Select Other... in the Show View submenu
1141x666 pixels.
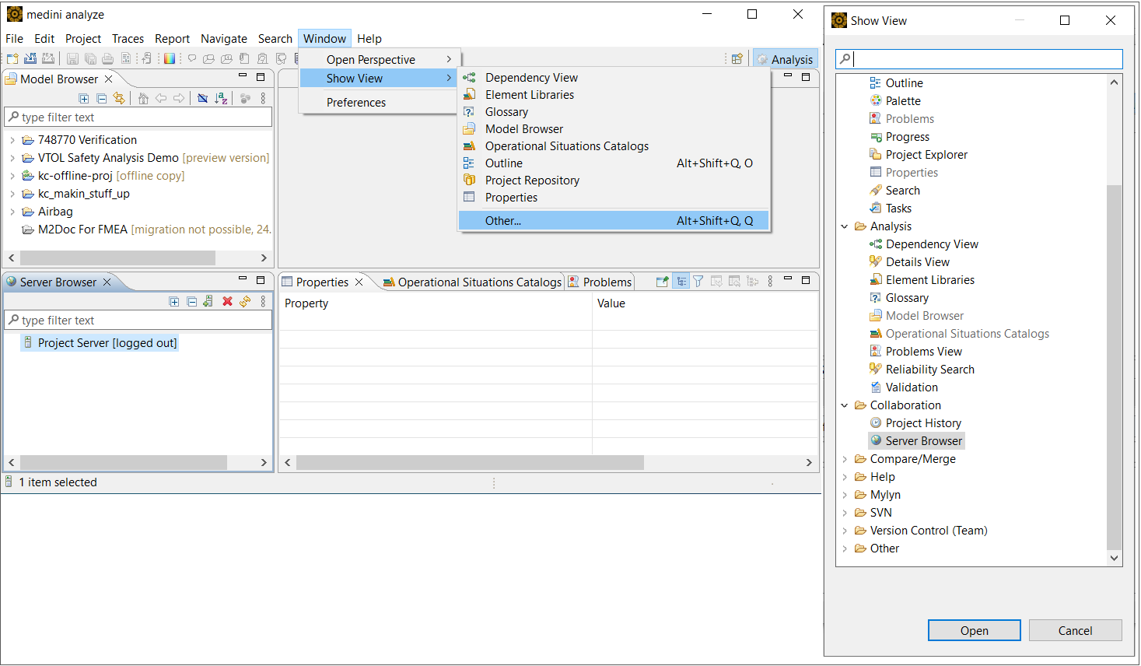click(x=503, y=221)
